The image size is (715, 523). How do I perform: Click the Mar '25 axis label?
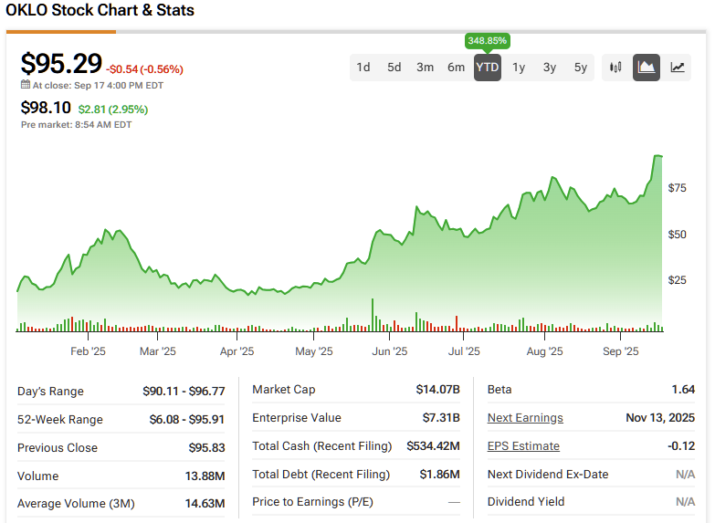157,351
